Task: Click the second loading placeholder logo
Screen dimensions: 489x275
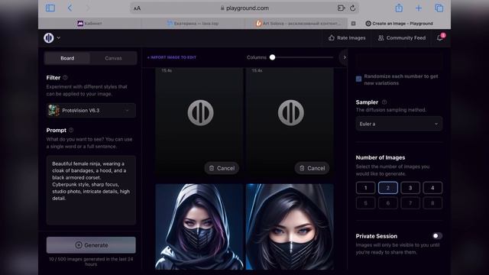Action: (x=291, y=113)
